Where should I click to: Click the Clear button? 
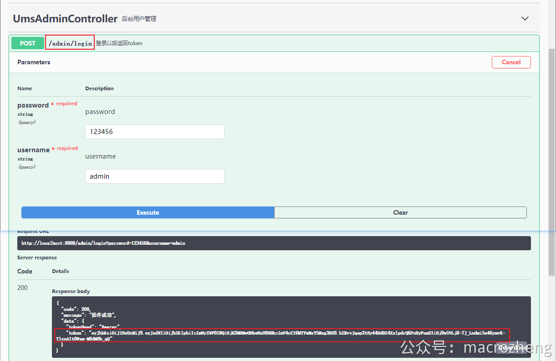pos(400,212)
